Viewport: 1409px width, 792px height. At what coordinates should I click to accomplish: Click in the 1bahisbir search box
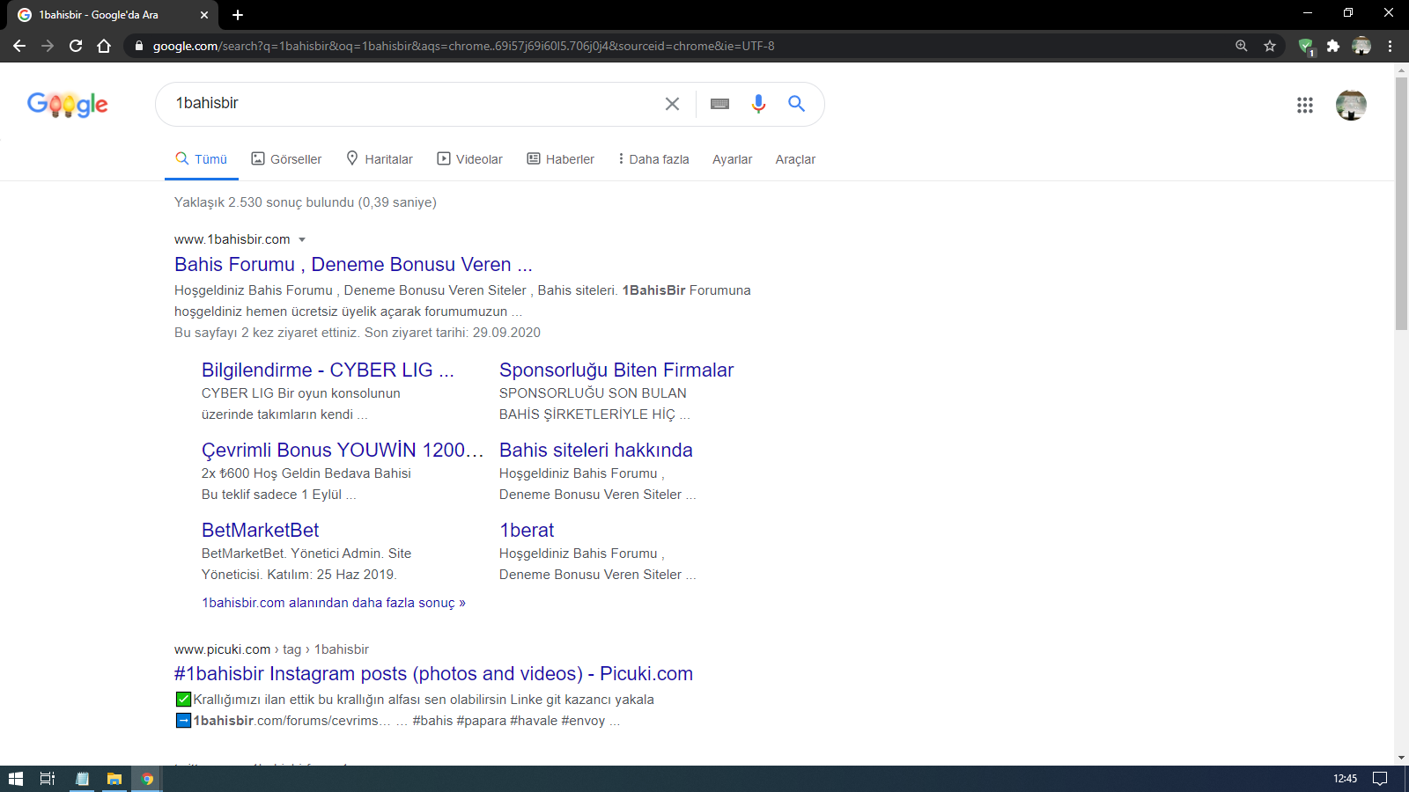click(x=414, y=104)
